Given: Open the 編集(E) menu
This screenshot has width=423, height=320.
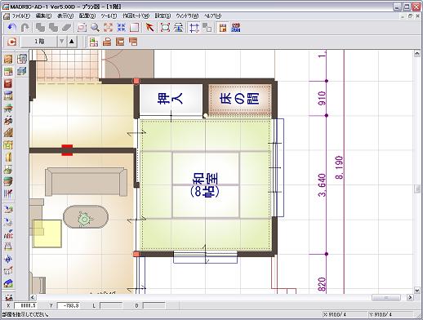Looking at the screenshot, I should pos(43,16).
